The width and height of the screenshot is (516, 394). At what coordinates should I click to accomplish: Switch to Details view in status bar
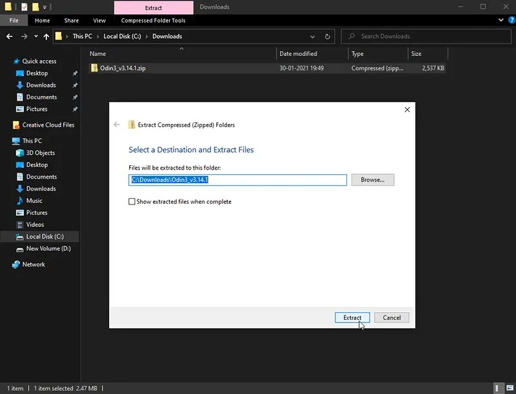click(498, 388)
